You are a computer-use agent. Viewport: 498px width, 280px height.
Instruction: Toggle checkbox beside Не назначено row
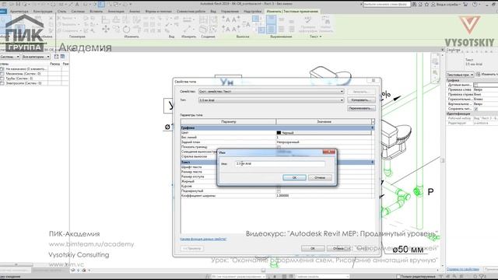2,69
